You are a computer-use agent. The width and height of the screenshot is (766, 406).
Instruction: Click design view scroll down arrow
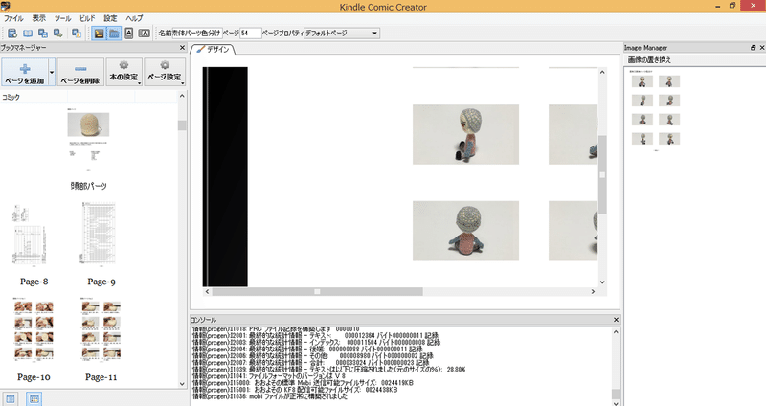click(602, 282)
